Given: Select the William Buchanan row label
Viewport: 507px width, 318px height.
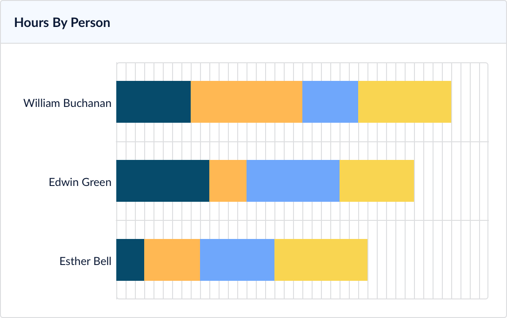Looking at the screenshot, I should (x=67, y=103).
